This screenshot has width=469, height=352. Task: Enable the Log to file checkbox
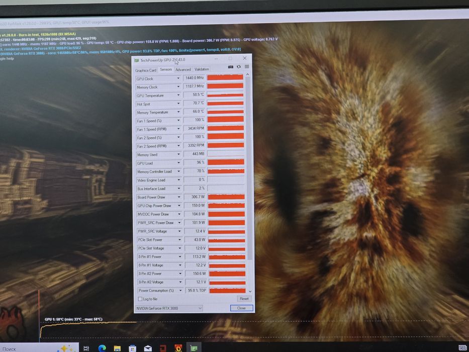click(x=140, y=299)
